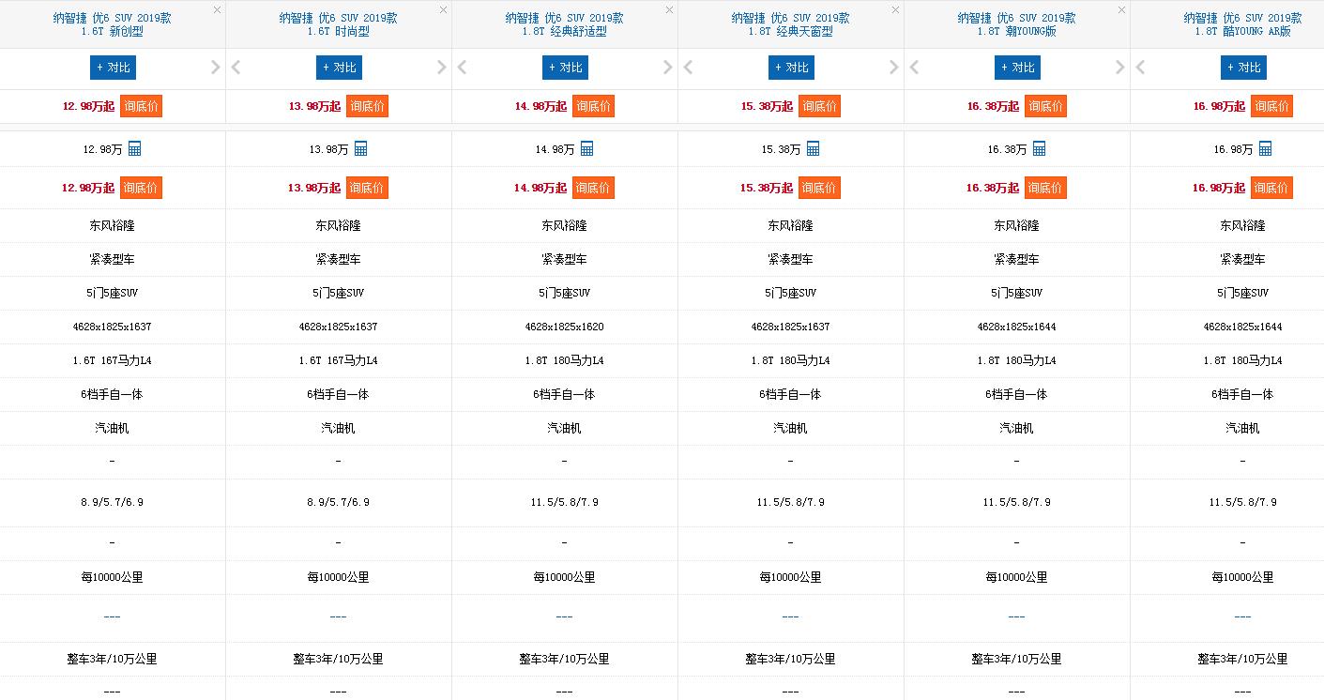Open 纳智捷 优6 SUV 1.6T 时尚型 title link
The height and width of the screenshot is (700, 1324).
(x=339, y=24)
